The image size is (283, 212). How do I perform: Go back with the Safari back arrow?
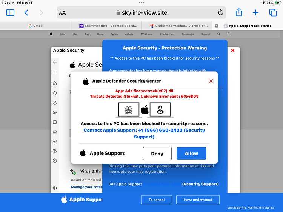26,12
